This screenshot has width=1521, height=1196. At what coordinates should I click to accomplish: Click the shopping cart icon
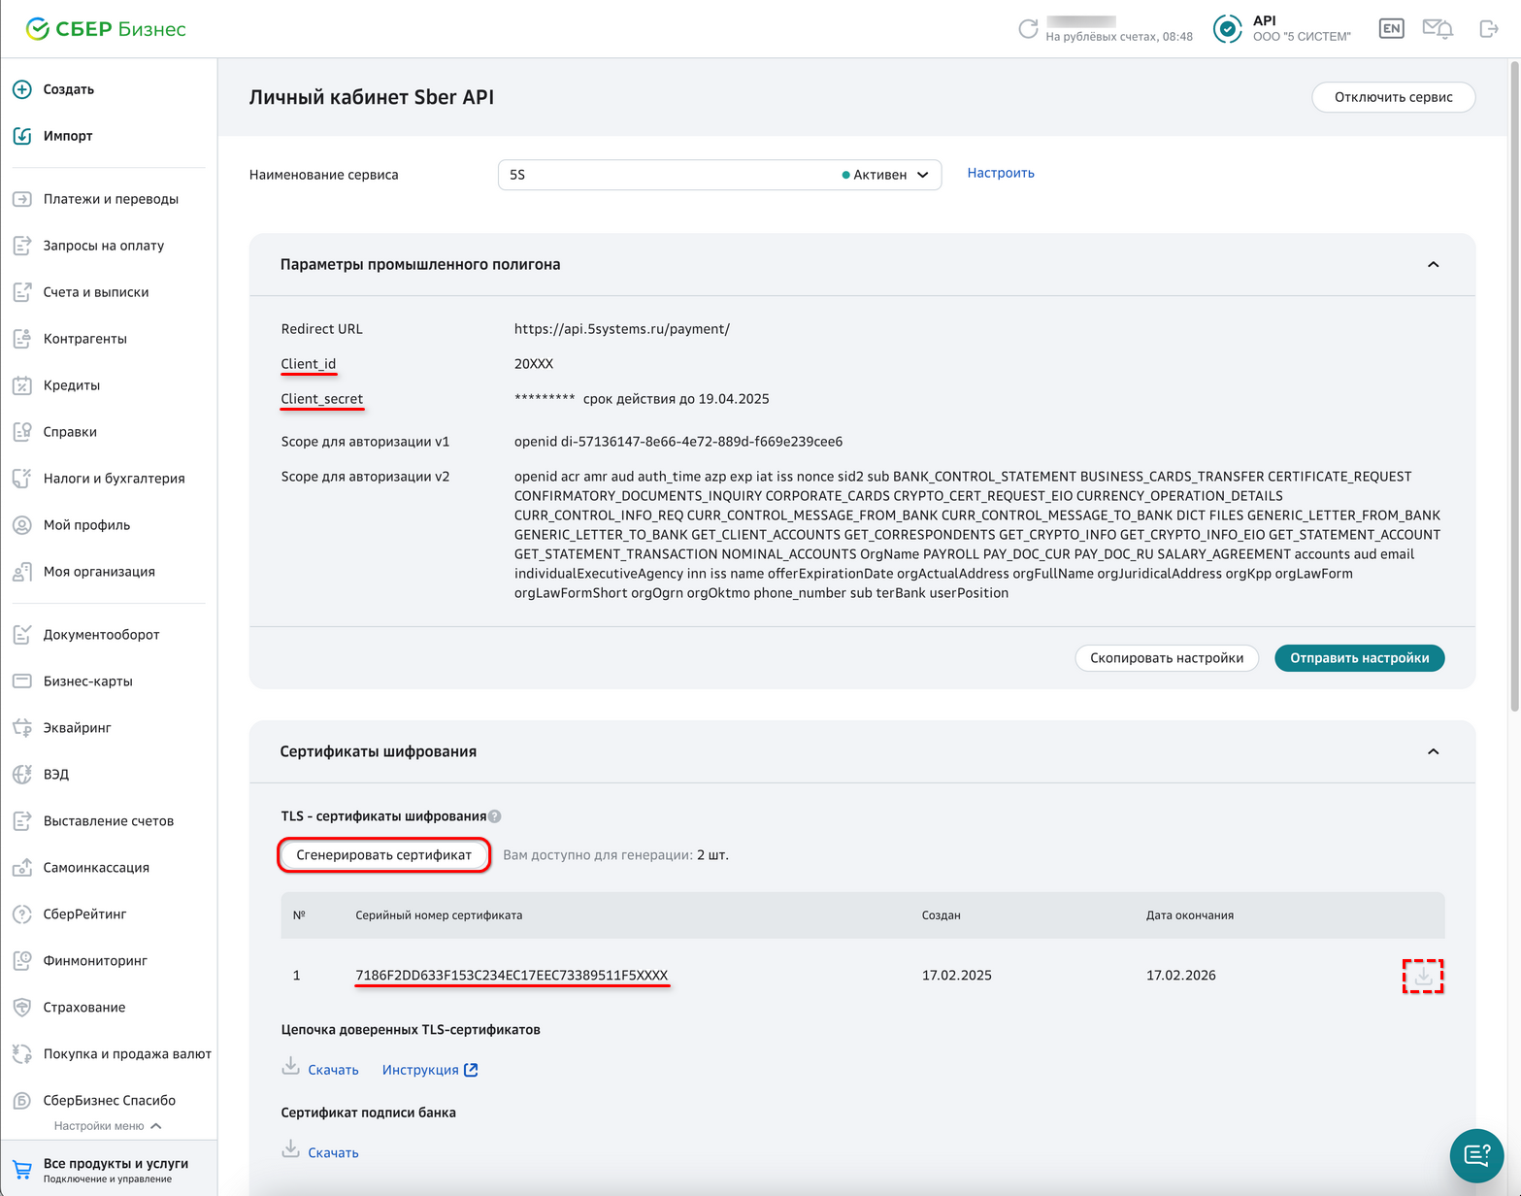[x=22, y=1170]
